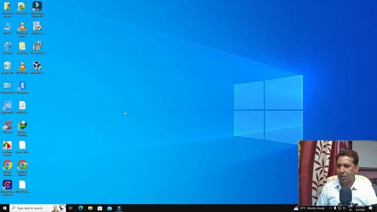The height and width of the screenshot is (212, 377).
Task: Open the user profile folder with person icon
Action: [8, 9]
